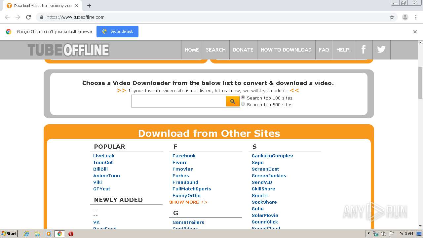This screenshot has width=423, height=238.
Task: Open File Explorer from taskbar
Action: point(37,234)
